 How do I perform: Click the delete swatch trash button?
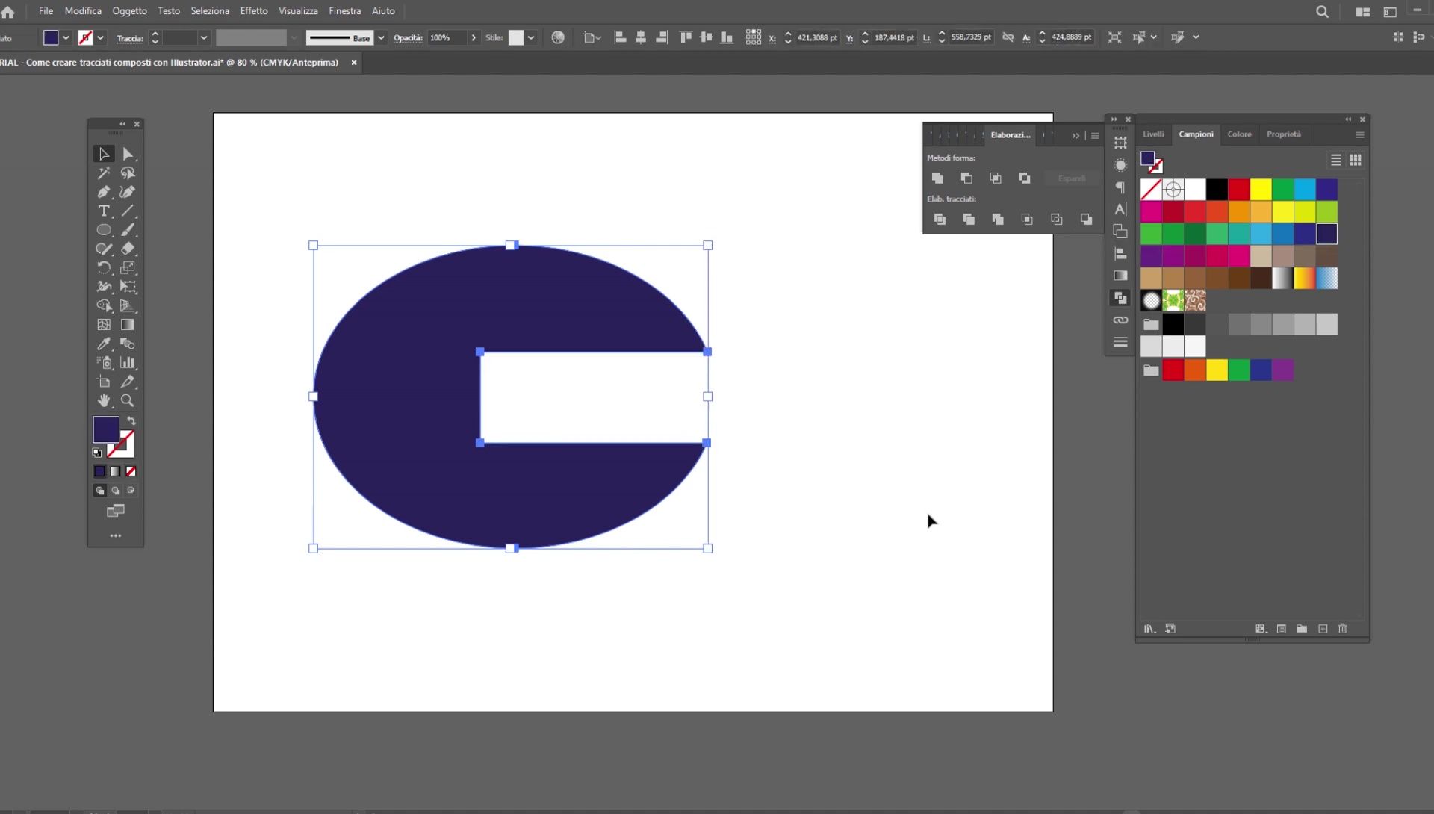point(1343,629)
